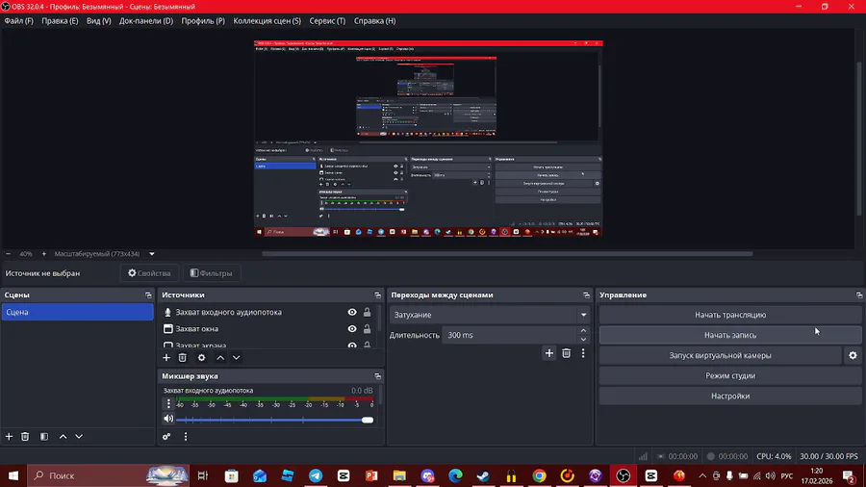
Task: Increase Длительность with up arrow
Action: 583,331
